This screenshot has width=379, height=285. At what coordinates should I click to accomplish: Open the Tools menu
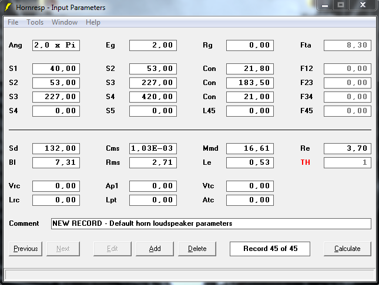(x=35, y=22)
